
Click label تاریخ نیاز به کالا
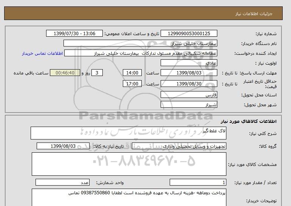[x=108, y=146]
